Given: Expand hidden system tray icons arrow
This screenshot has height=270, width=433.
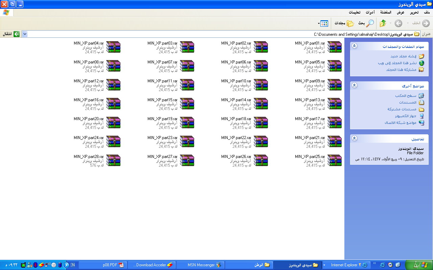Looking at the screenshot, I should [66, 265].
